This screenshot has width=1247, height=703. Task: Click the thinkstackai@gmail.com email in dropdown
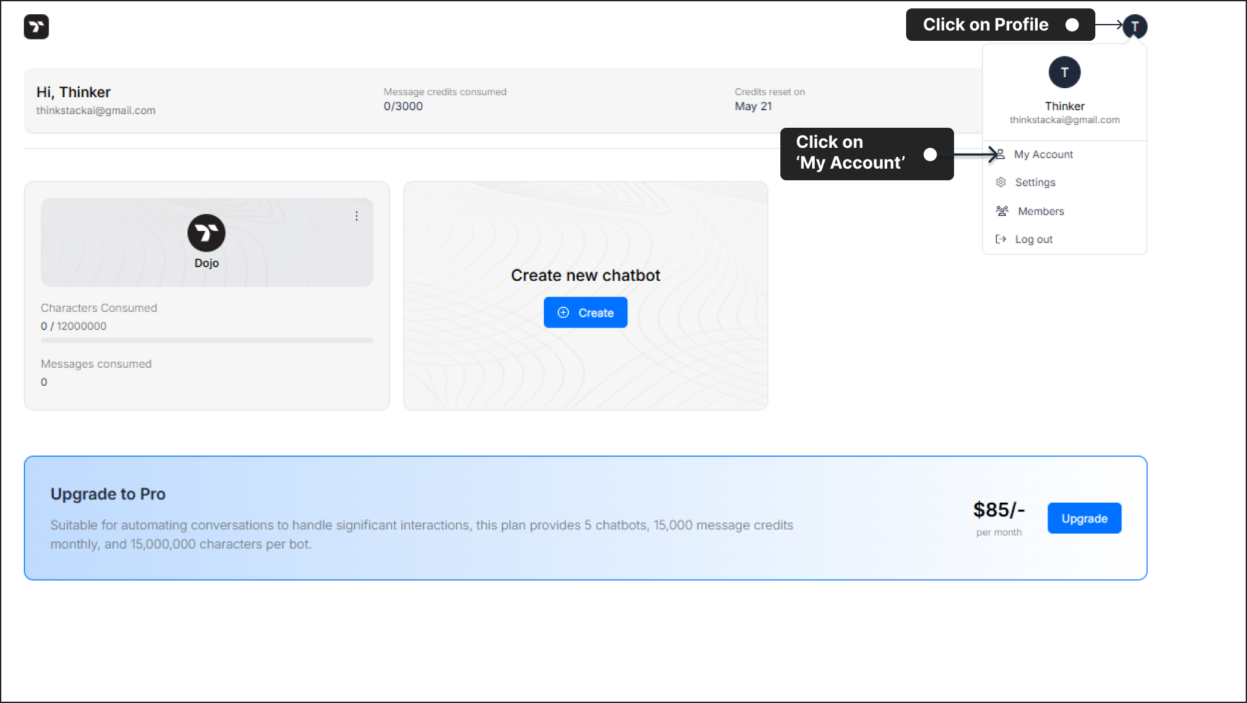pos(1064,120)
